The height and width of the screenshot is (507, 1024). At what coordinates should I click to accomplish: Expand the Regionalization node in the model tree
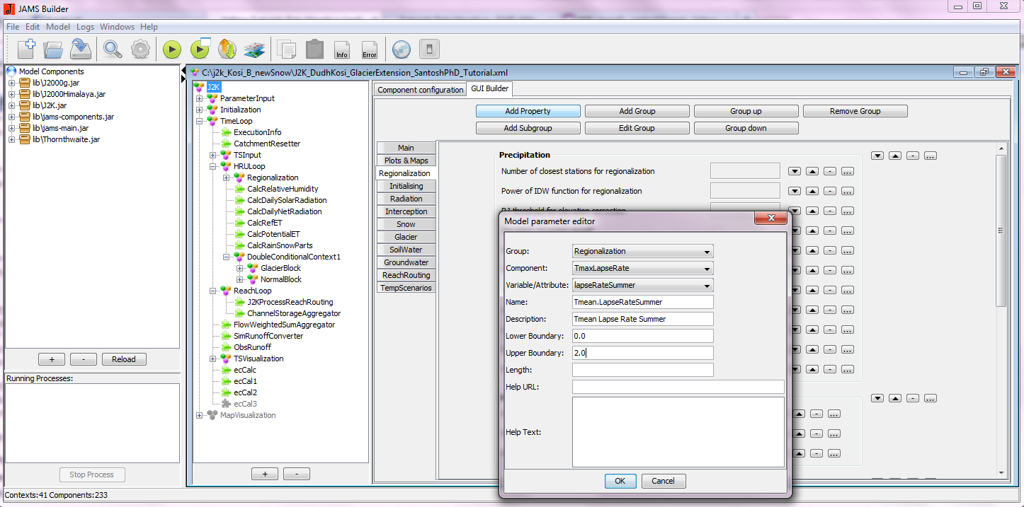pyautogui.click(x=225, y=177)
